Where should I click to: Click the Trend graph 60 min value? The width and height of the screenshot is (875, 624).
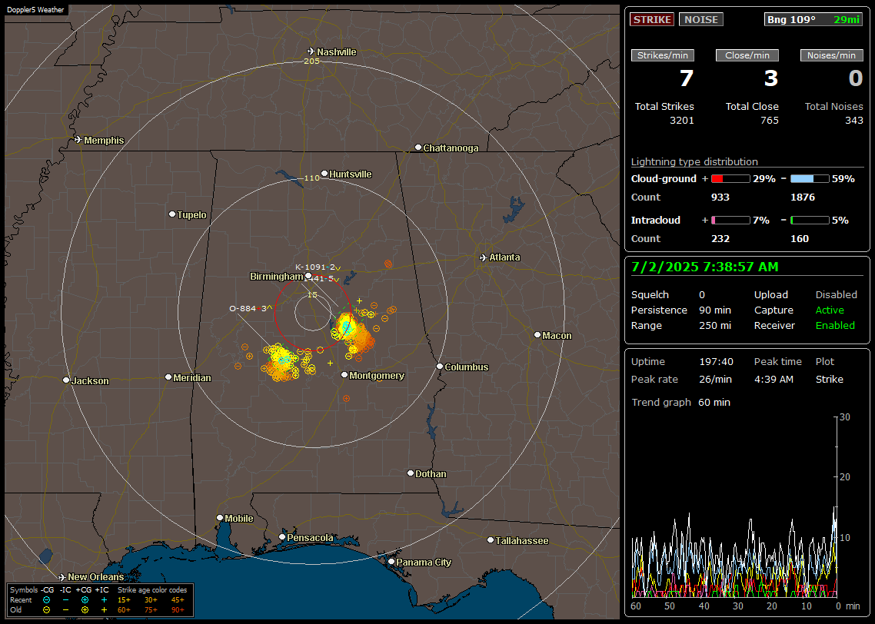(x=714, y=403)
